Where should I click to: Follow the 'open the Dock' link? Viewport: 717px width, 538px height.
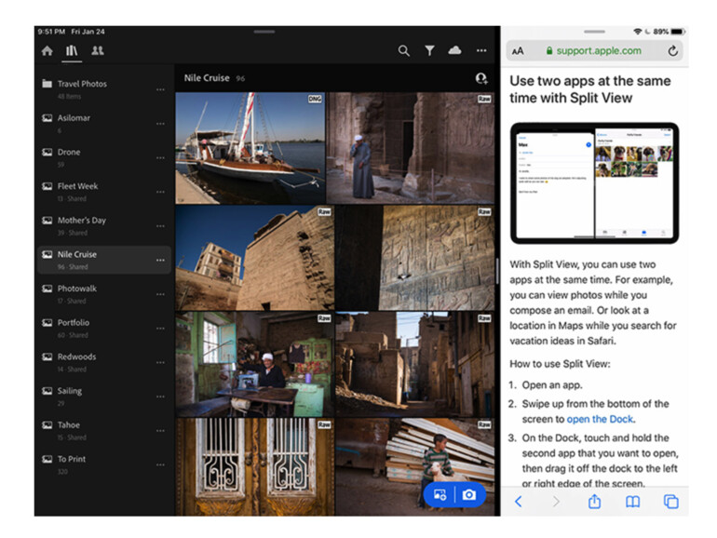pos(600,419)
